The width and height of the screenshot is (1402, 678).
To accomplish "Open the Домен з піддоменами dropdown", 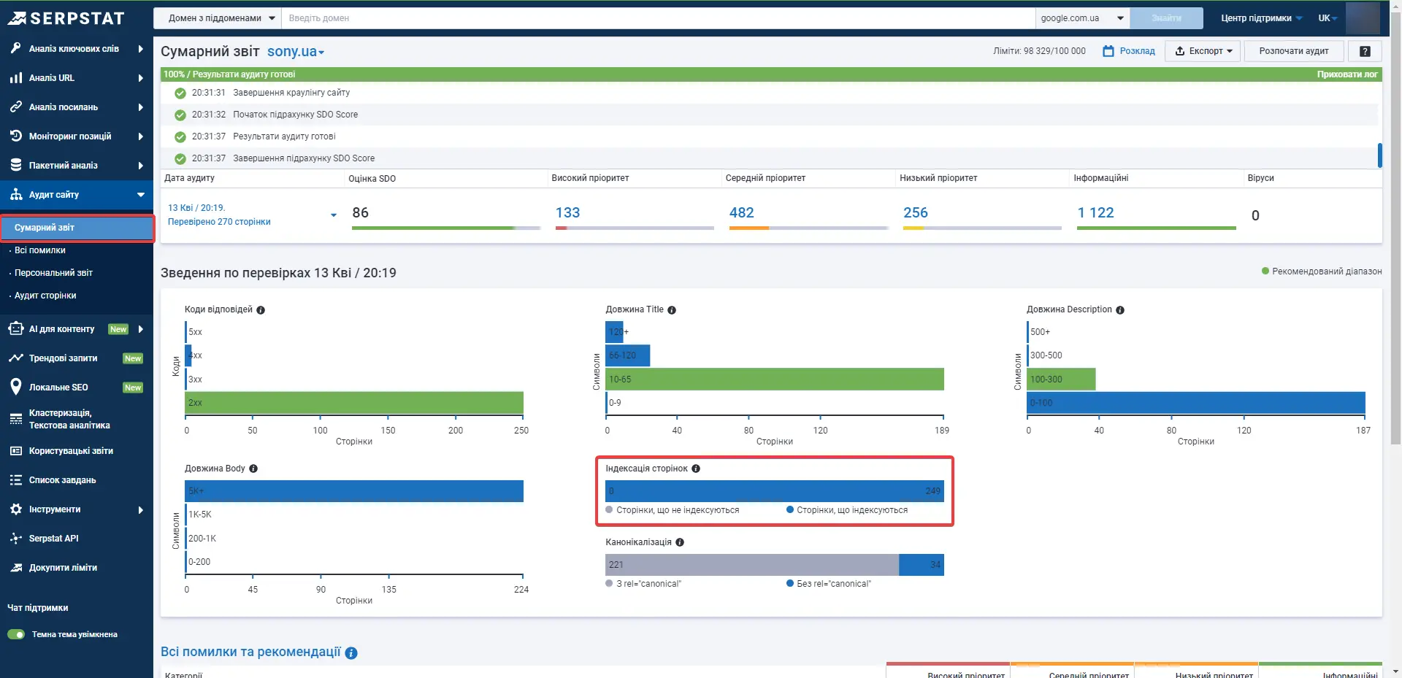I will tap(217, 18).
